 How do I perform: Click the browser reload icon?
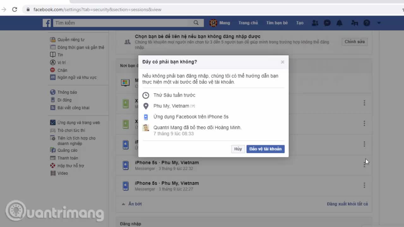tap(15, 9)
